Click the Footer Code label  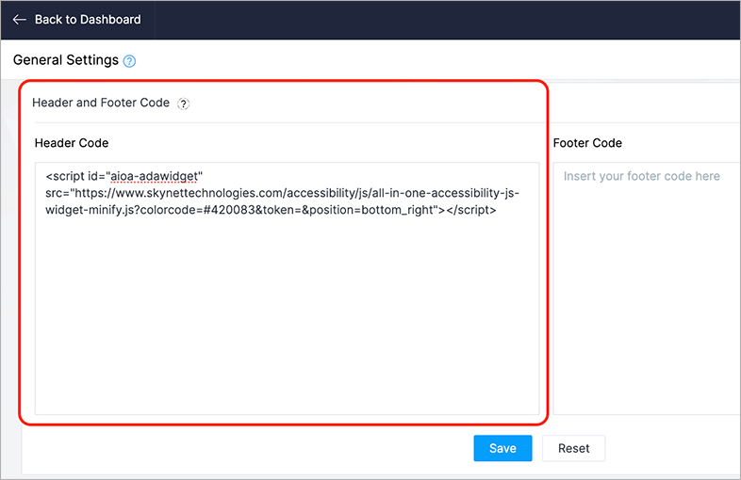(x=587, y=143)
